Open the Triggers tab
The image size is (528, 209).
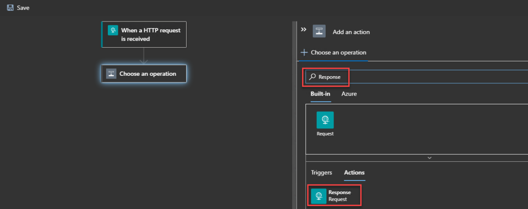pyautogui.click(x=322, y=173)
